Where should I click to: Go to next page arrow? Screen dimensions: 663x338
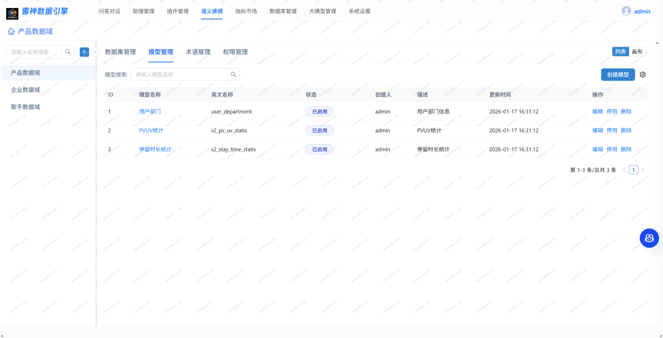tap(643, 170)
